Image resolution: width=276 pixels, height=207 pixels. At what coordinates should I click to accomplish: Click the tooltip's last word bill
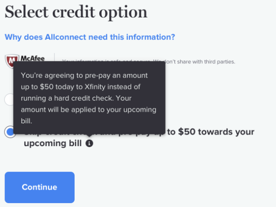click(27, 121)
